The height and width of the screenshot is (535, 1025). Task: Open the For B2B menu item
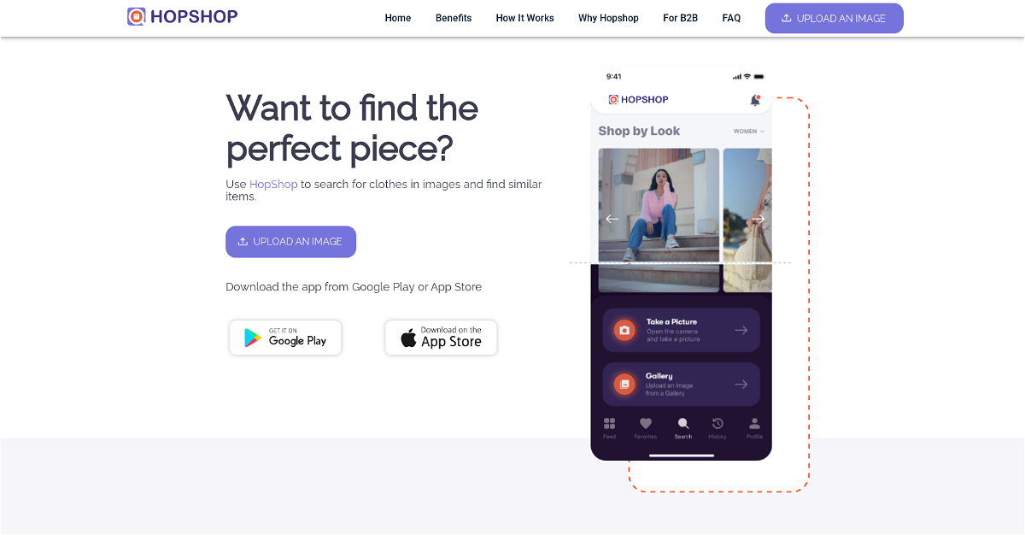pos(680,18)
